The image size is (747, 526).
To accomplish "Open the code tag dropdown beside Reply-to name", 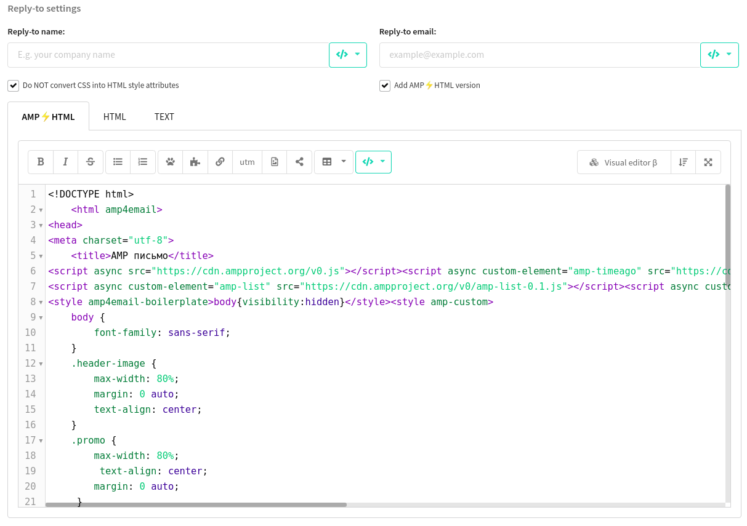I will pos(348,55).
